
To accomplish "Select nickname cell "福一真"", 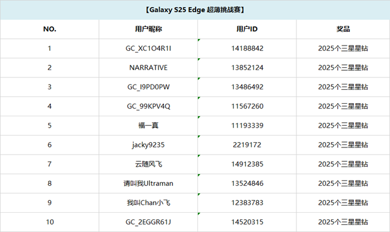I will [x=148, y=125].
